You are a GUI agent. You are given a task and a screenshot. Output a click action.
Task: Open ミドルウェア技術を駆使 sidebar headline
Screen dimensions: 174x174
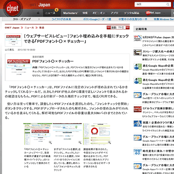click(158, 108)
